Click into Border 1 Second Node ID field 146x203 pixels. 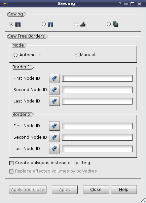point(97,90)
